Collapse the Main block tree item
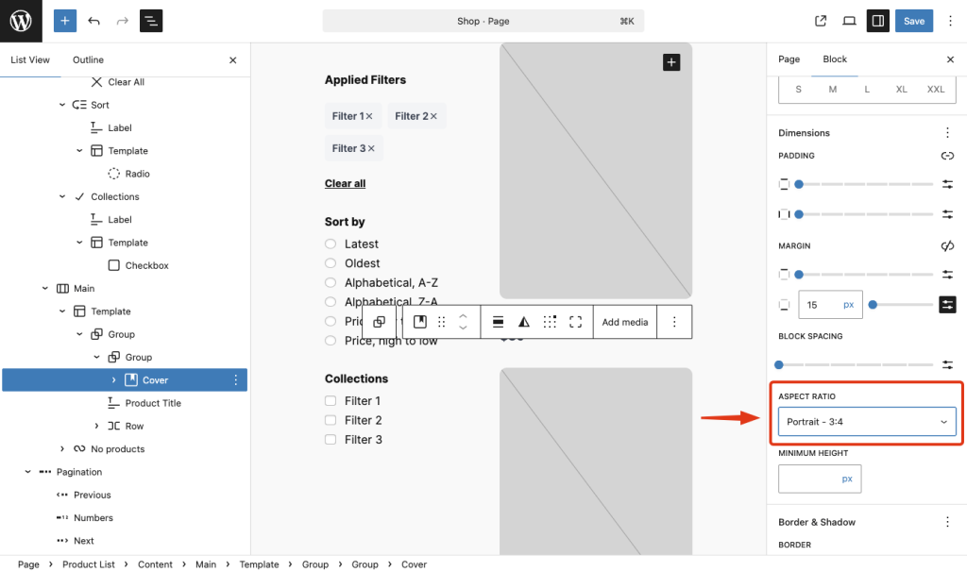 (x=44, y=289)
